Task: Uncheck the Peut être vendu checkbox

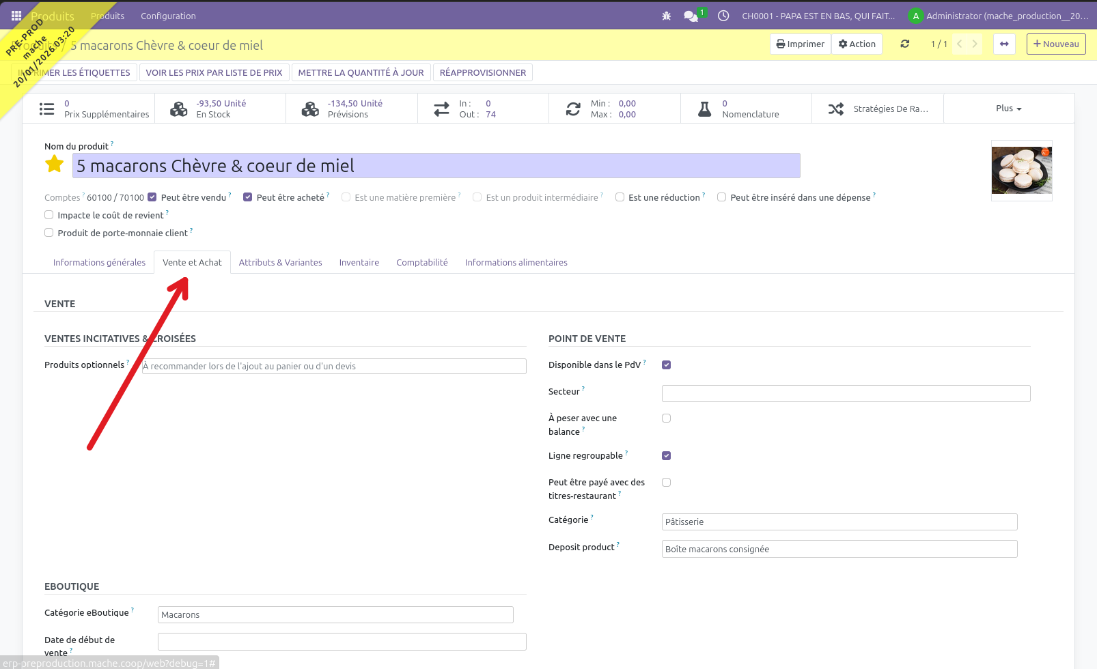Action: (x=152, y=197)
